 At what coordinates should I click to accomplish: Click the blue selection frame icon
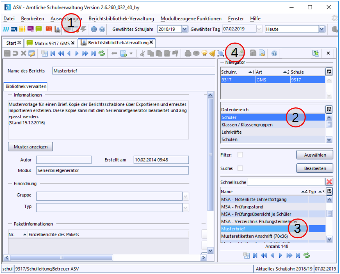pyautogui.click(x=221, y=53)
